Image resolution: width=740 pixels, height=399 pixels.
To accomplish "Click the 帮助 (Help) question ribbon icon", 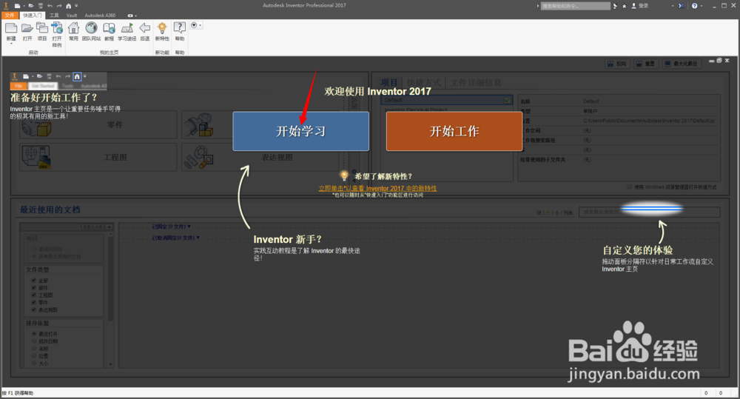I will pyautogui.click(x=180, y=29).
